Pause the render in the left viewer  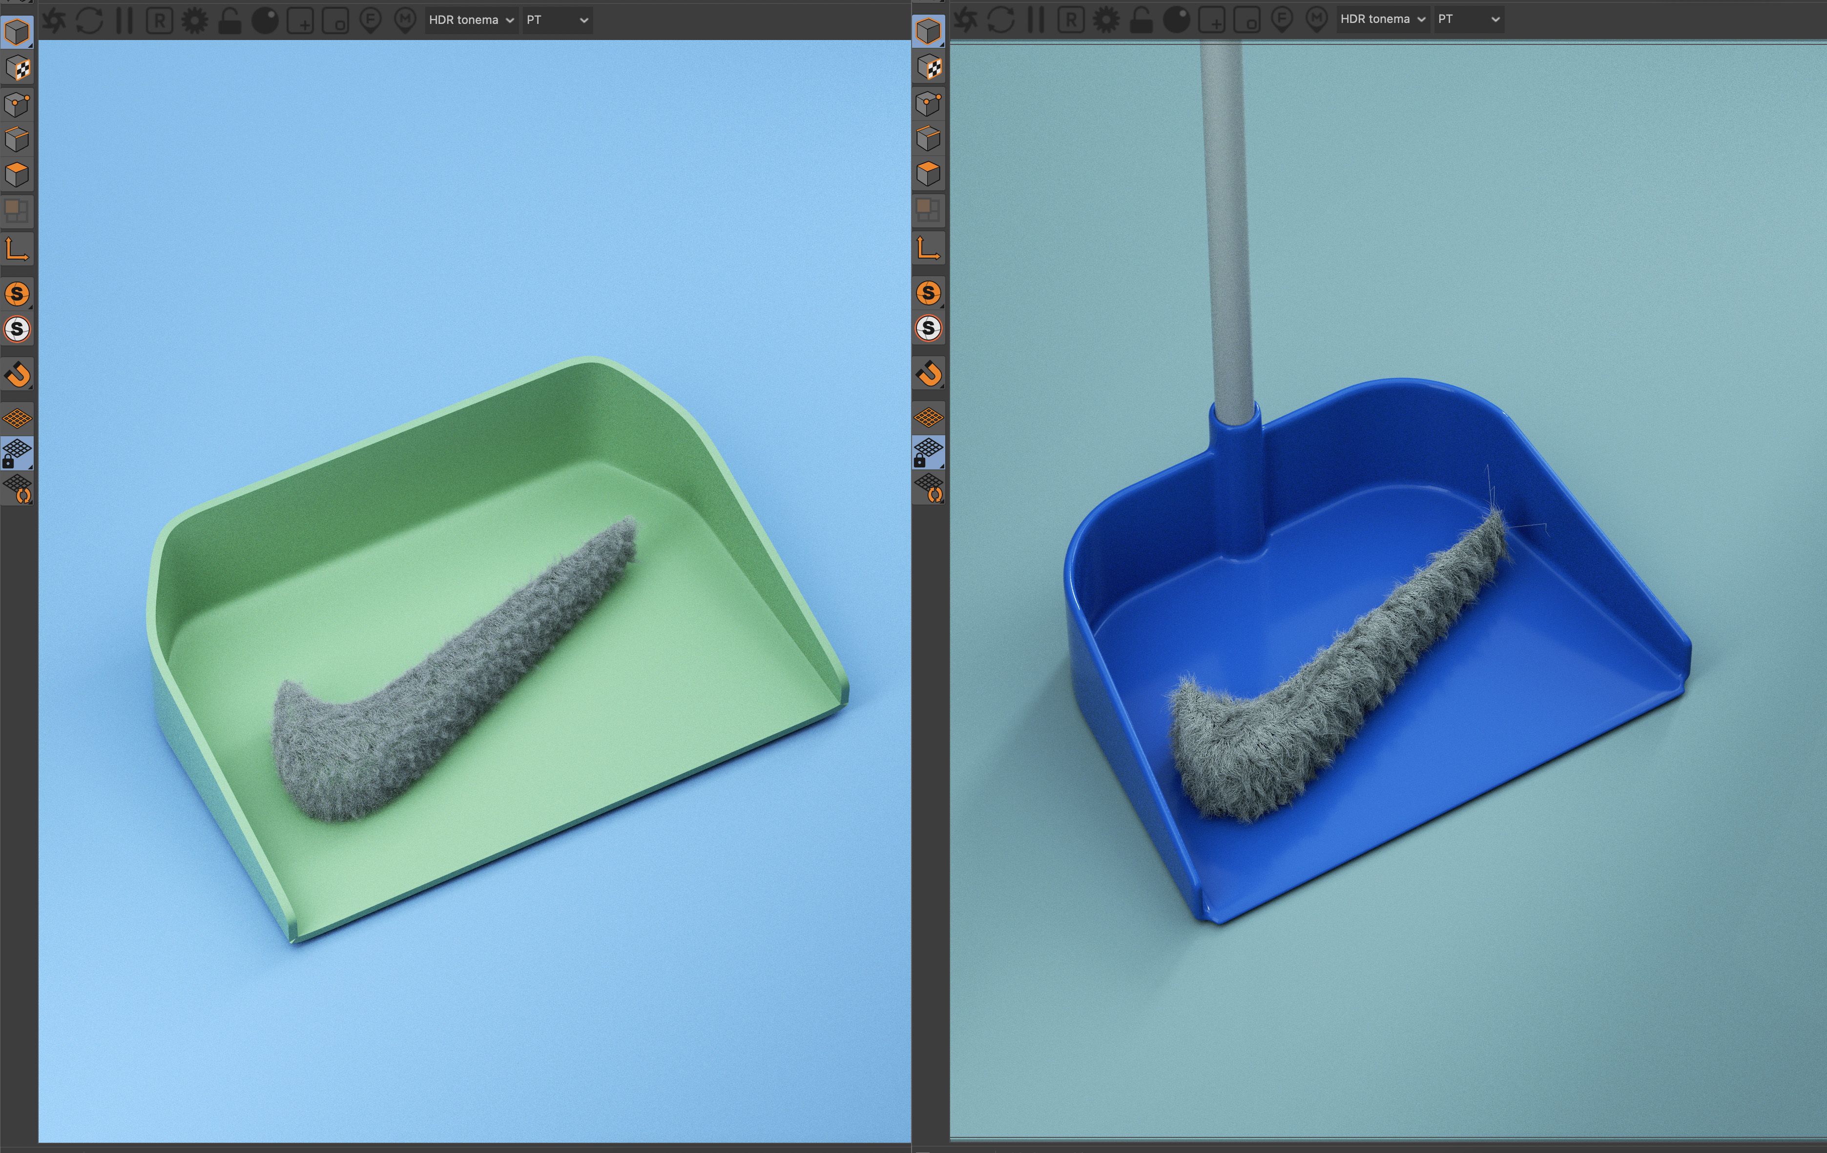[125, 20]
